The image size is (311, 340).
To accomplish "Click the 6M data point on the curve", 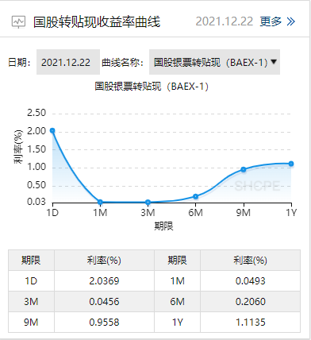I will pyautogui.click(x=195, y=196).
